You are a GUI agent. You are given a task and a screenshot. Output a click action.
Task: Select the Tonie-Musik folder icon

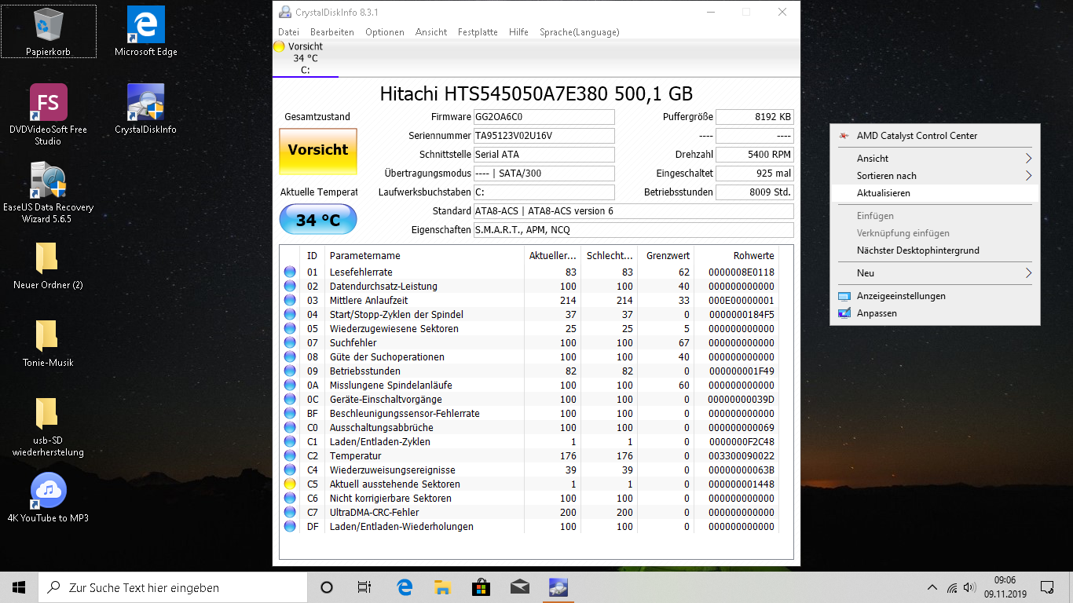[49, 343]
